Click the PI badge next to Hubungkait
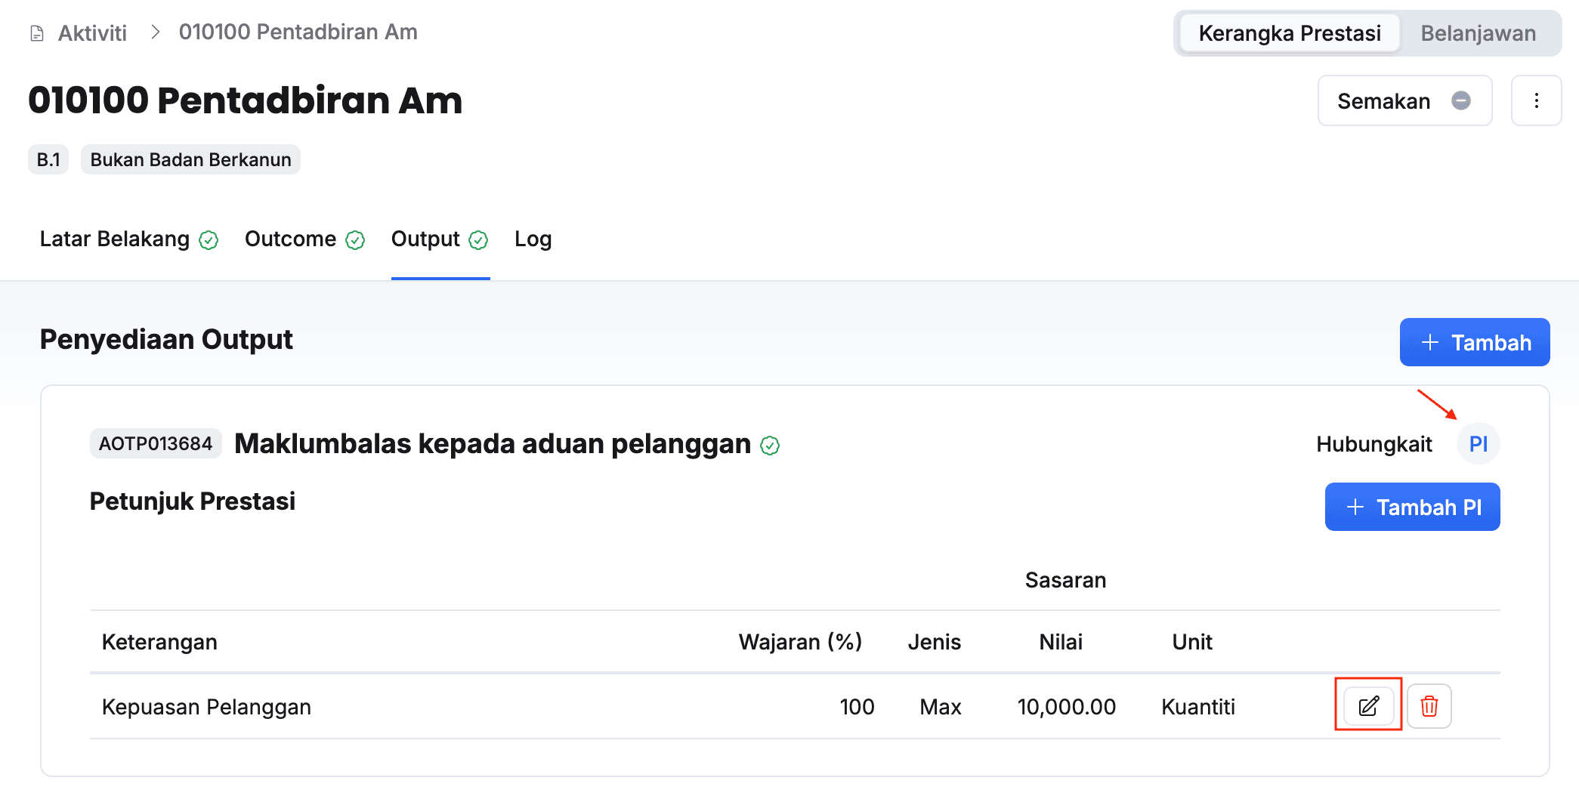The image size is (1579, 796). [x=1478, y=444]
